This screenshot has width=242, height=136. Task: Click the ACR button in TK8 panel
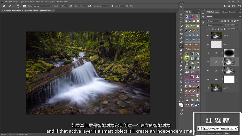192,81
